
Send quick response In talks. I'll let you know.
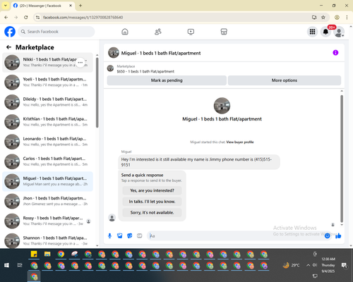click(152, 202)
